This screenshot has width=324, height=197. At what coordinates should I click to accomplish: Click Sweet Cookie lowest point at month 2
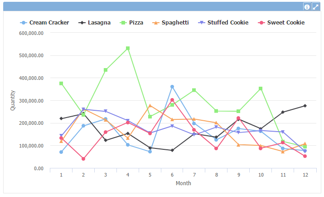pos(83,159)
